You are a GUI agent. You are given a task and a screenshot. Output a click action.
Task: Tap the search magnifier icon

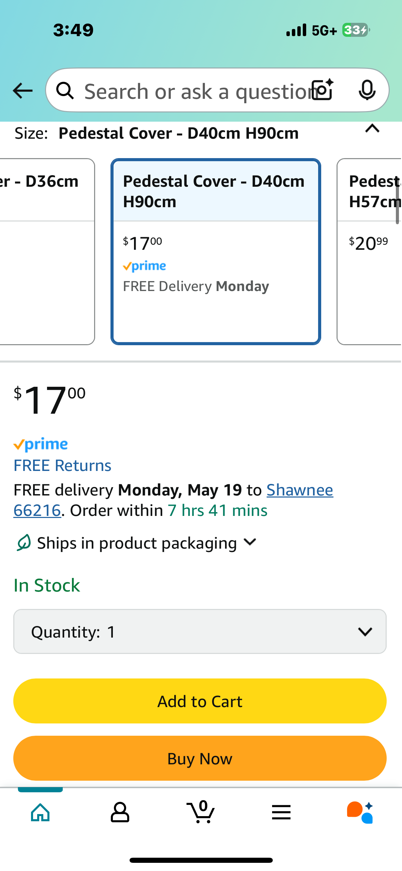pyautogui.click(x=65, y=91)
